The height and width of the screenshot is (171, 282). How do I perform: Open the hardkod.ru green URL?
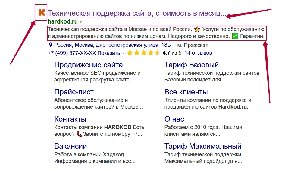63,22
